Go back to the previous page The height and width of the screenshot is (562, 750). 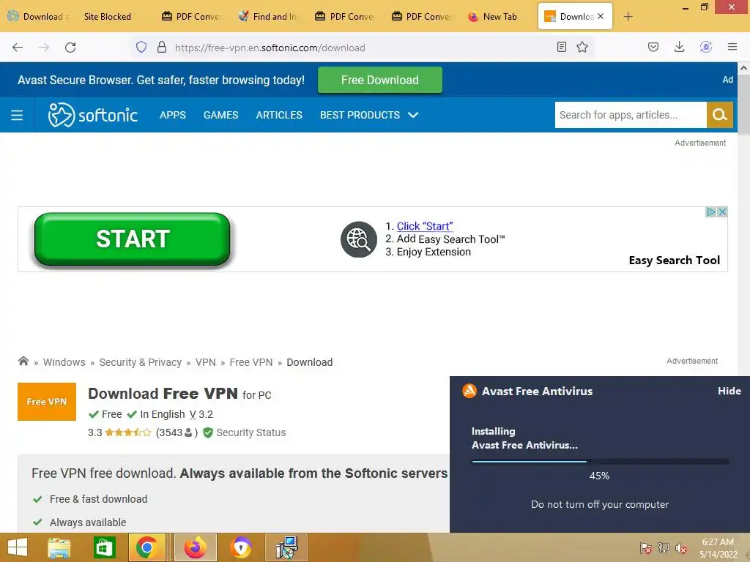(x=18, y=48)
